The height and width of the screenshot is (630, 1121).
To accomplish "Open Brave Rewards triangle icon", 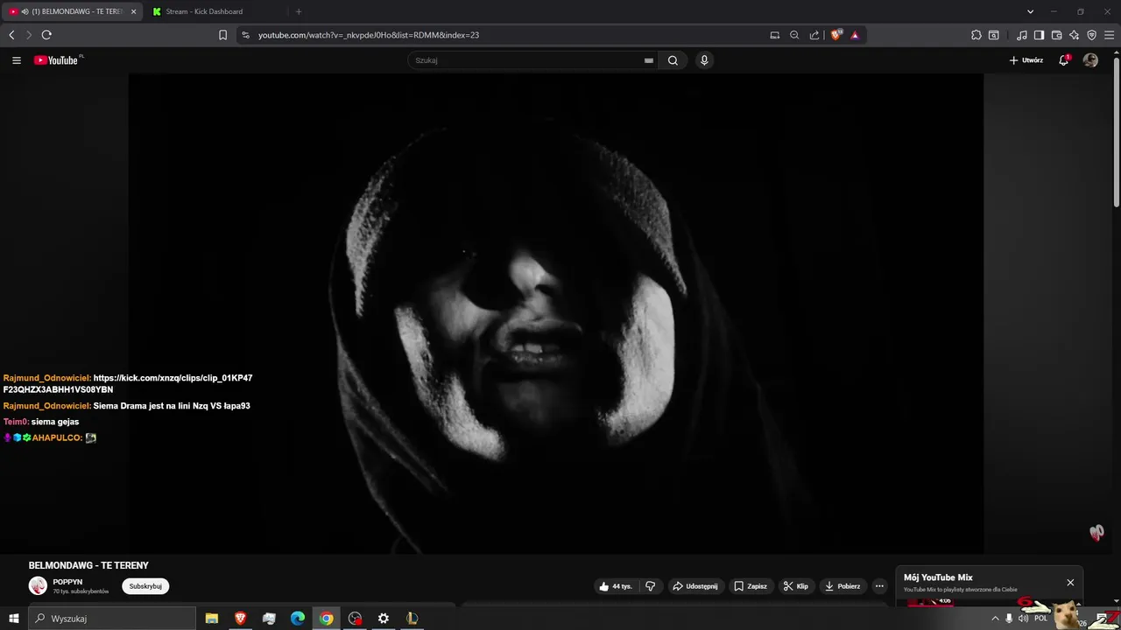I will [x=855, y=35].
